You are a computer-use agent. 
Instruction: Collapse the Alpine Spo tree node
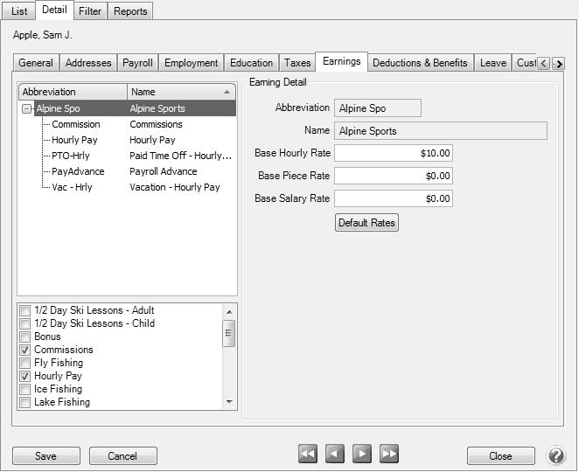pos(27,109)
